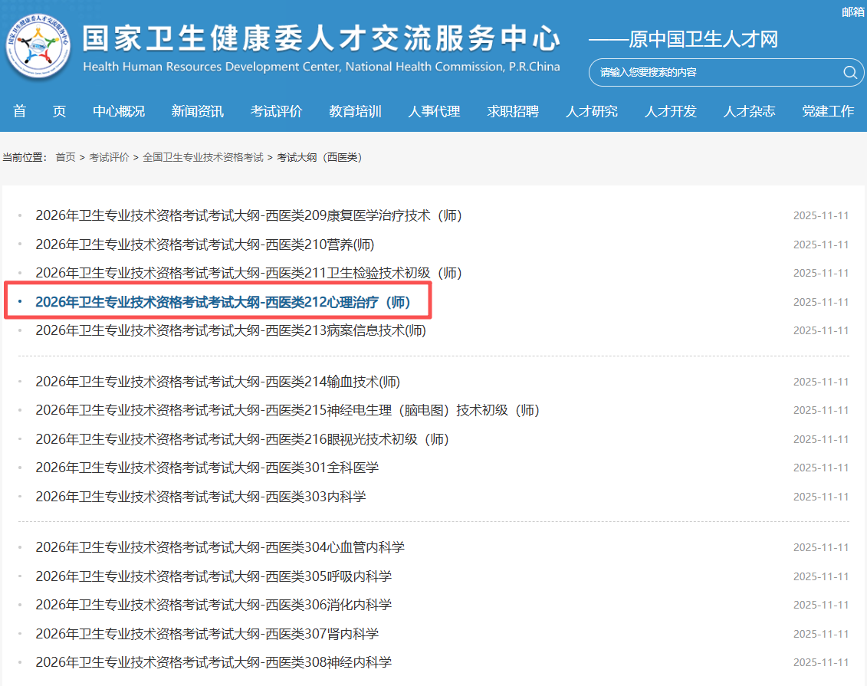Open the 214输血技术(师) outline link

(218, 382)
